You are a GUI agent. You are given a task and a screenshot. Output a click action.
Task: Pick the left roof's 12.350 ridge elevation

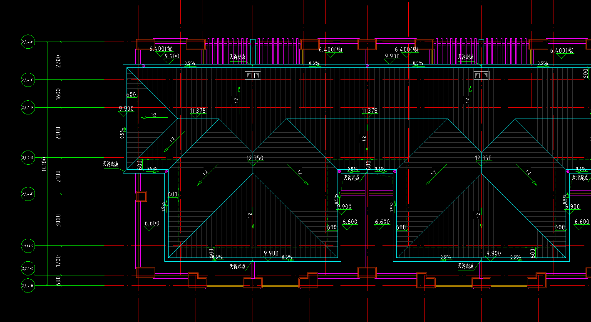click(x=255, y=158)
